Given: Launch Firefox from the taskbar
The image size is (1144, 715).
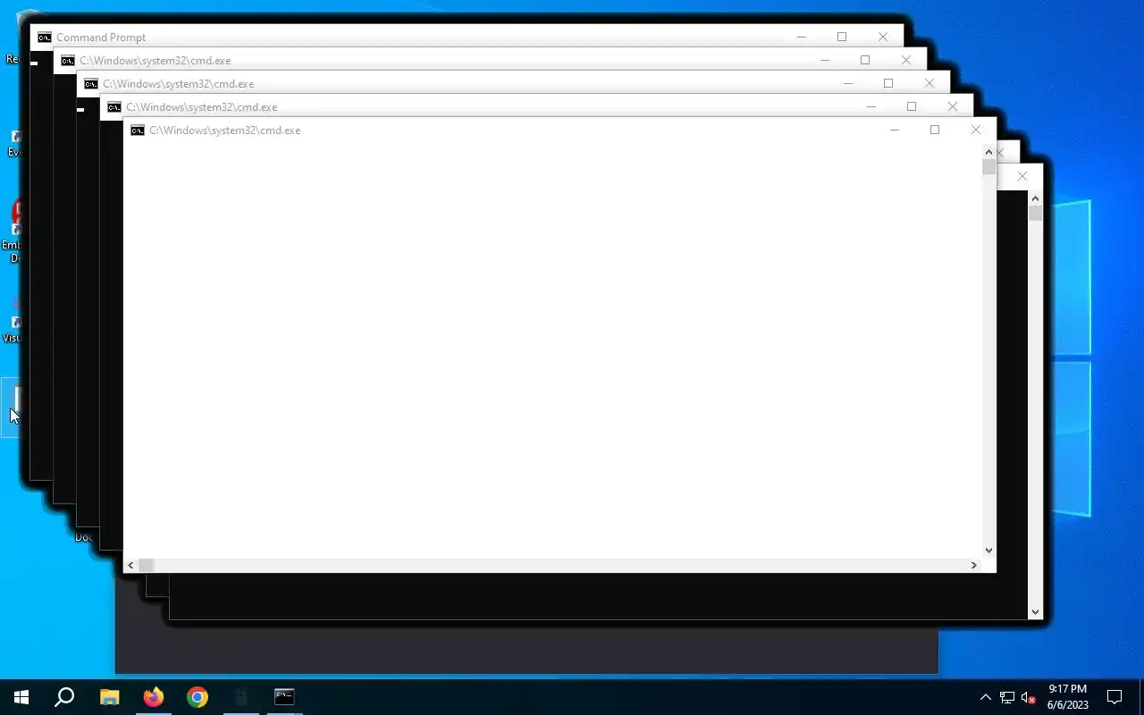Looking at the screenshot, I should [x=154, y=697].
